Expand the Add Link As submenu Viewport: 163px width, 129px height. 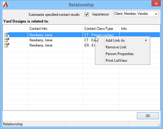pyautogui.click(x=123, y=40)
